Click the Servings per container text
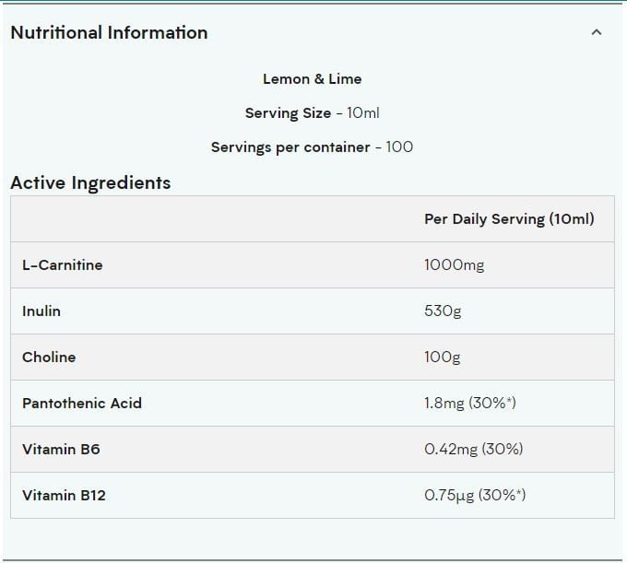The image size is (627, 563). 290,147
